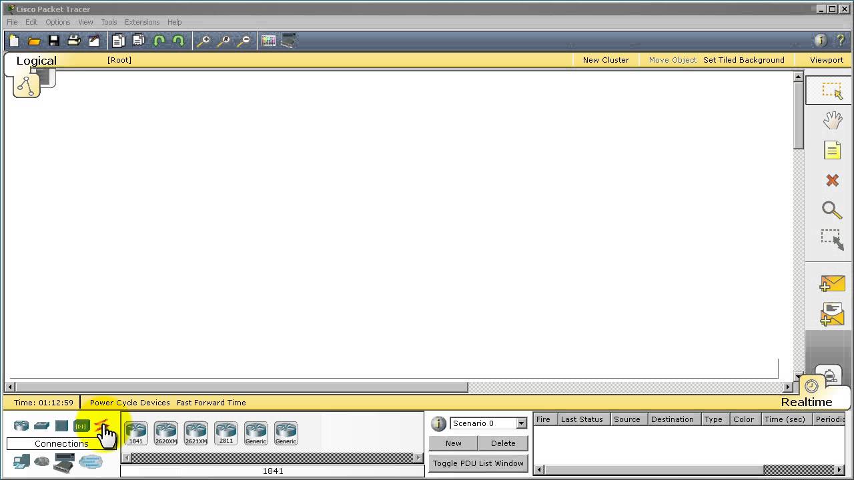The image size is (854, 480).
Task: Click Fast Forward Time
Action: (211, 403)
